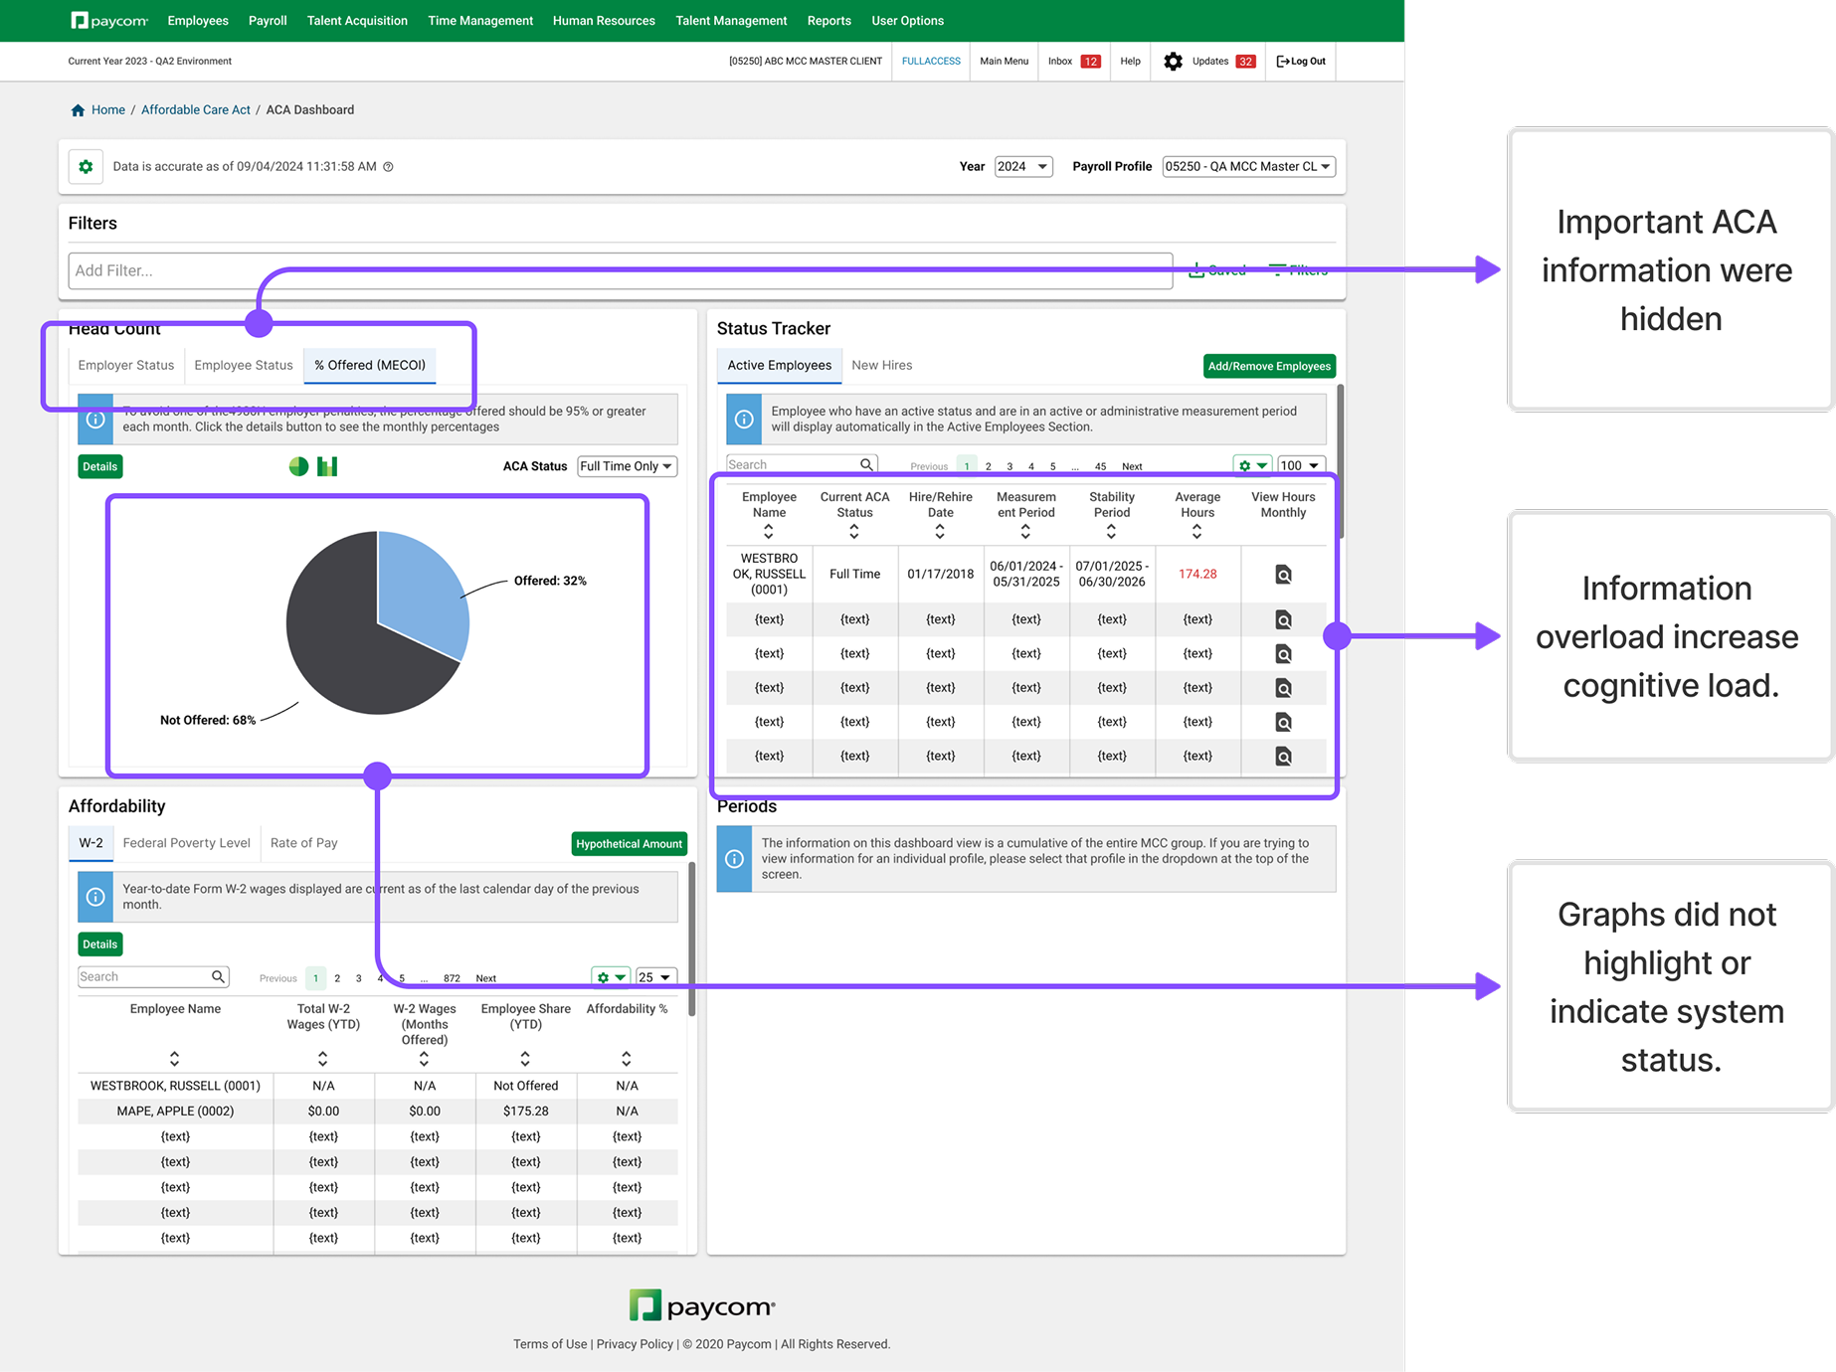Sort Status Tracker by Measurement Period
Image resolution: width=1836 pixels, height=1372 pixels.
1025,532
